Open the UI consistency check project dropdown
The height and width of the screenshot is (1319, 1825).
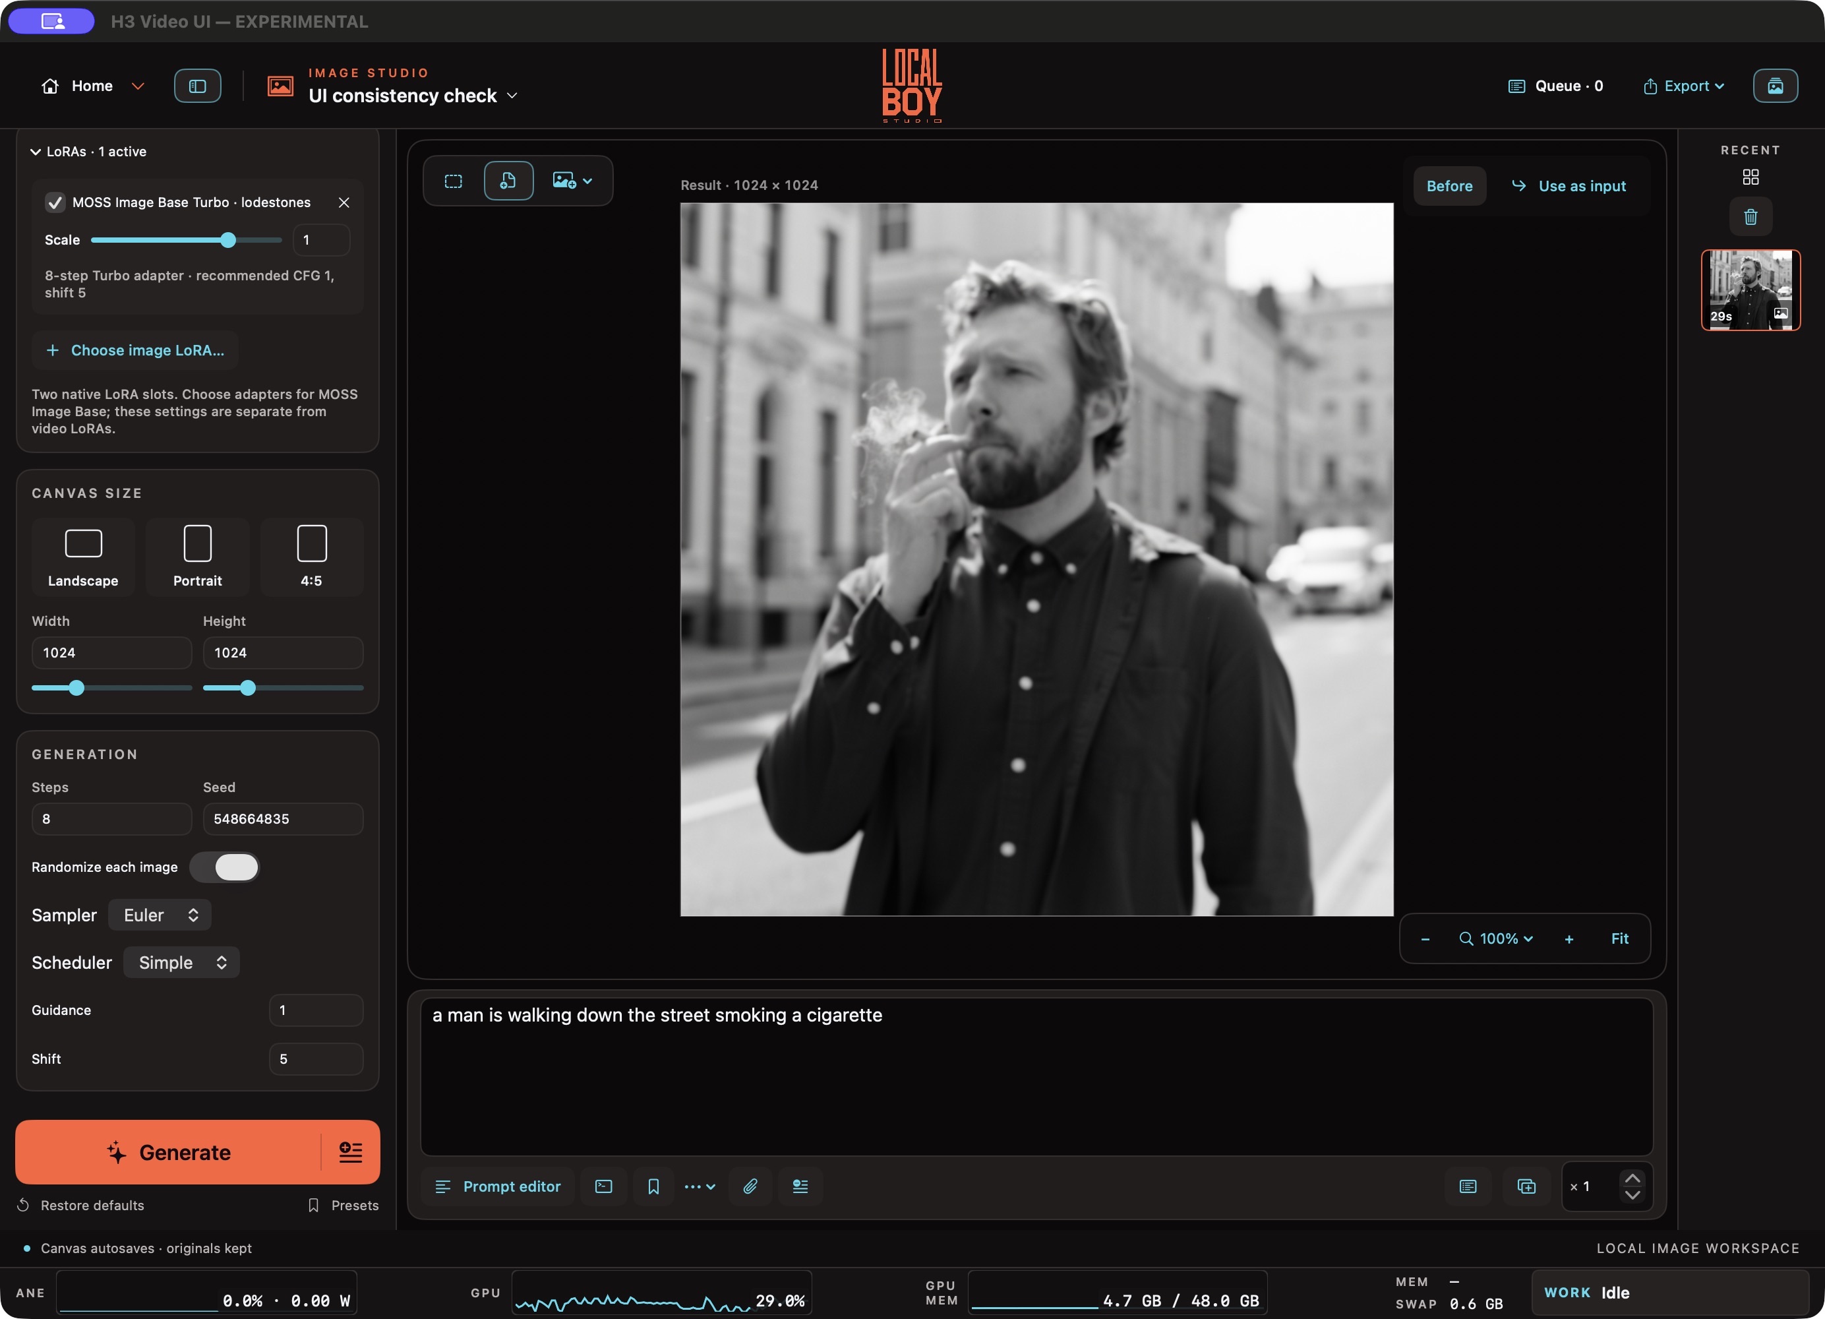point(413,96)
